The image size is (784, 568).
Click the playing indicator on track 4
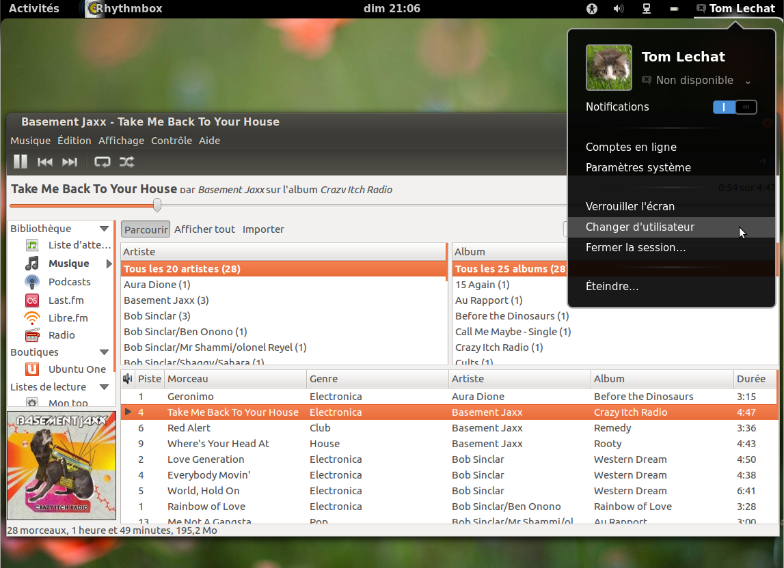coord(128,412)
